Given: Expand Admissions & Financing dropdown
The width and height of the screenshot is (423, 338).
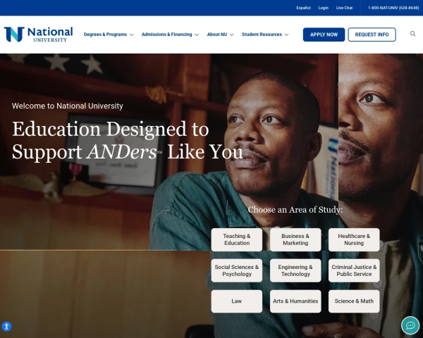Looking at the screenshot, I should [x=170, y=35].
